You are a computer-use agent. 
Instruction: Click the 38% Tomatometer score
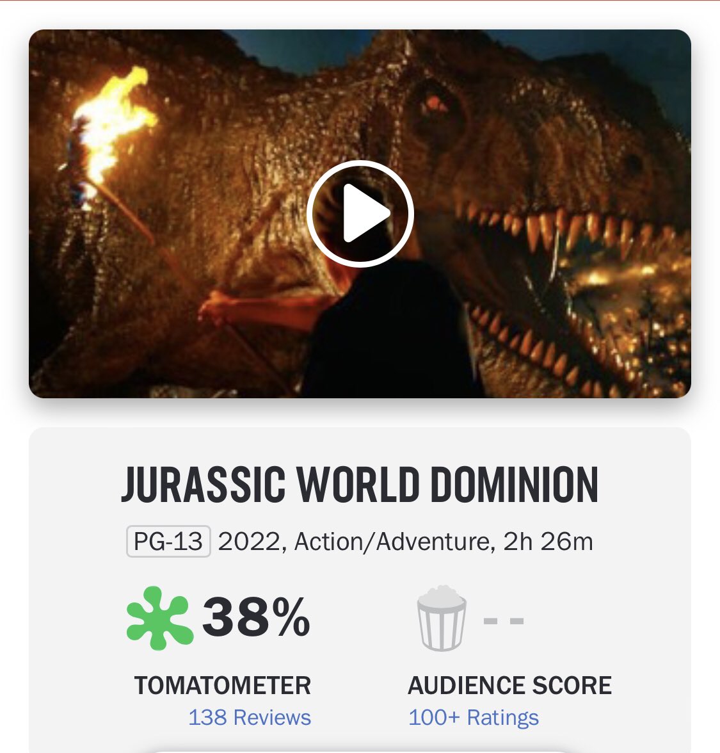(256, 618)
